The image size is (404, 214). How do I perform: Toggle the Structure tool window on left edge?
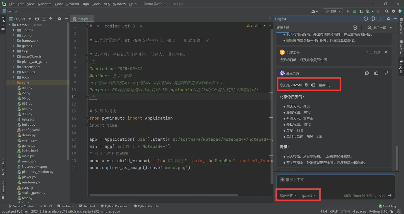[x=3, y=167]
